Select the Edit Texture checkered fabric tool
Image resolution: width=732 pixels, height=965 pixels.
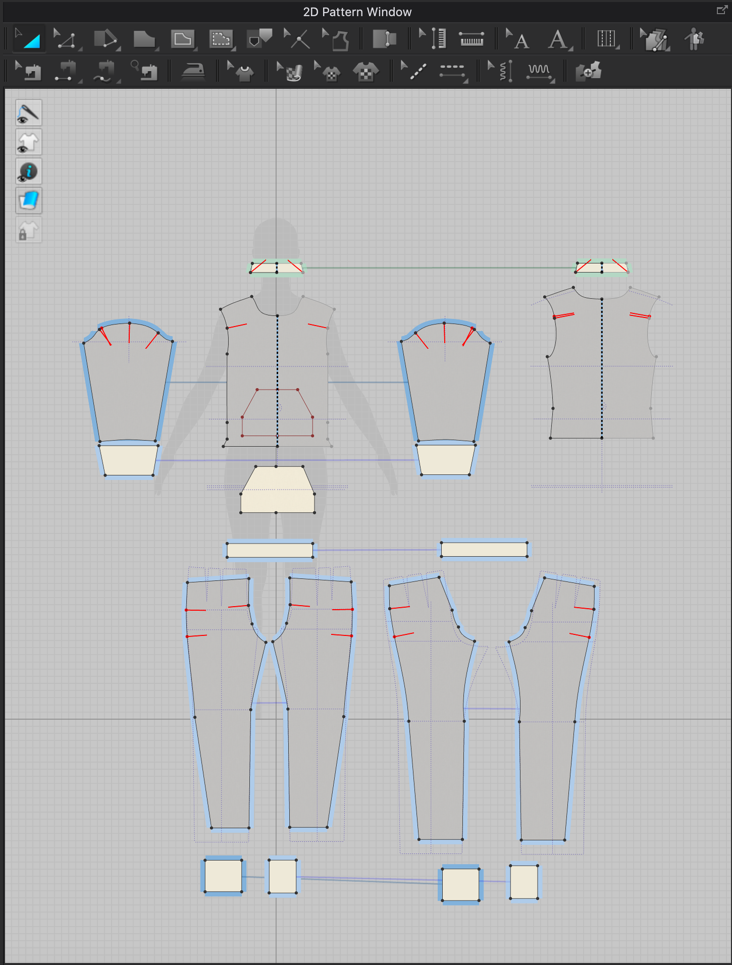(289, 71)
